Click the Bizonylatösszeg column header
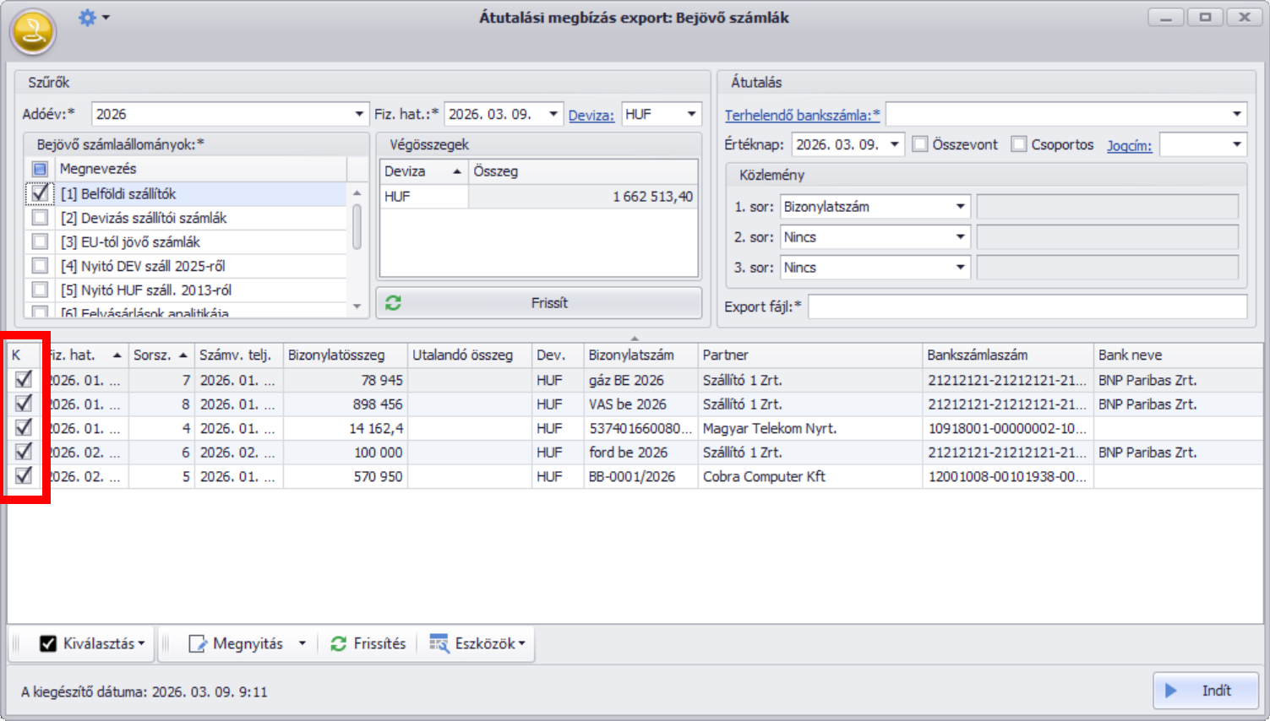Image resolution: width=1270 pixels, height=721 pixels. (336, 355)
